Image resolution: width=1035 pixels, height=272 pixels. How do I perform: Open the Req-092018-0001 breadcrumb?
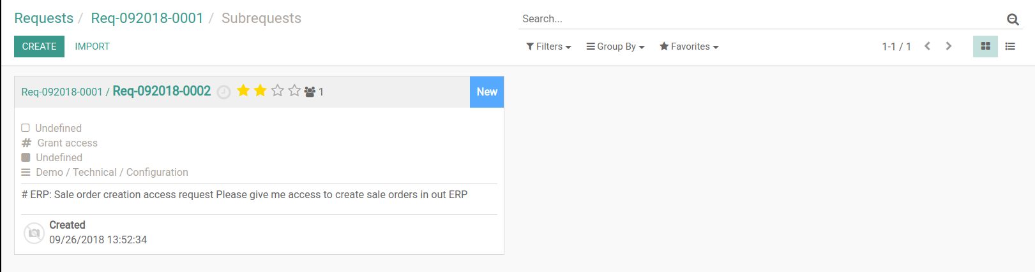pyautogui.click(x=147, y=18)
